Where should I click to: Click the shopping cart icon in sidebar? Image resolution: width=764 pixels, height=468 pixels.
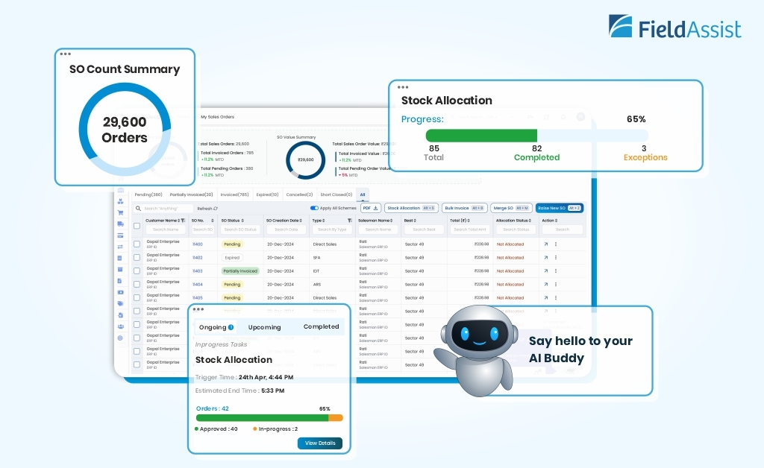tap(120, 212)
